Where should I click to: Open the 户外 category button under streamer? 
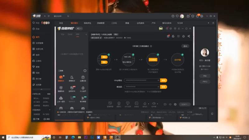205,82
